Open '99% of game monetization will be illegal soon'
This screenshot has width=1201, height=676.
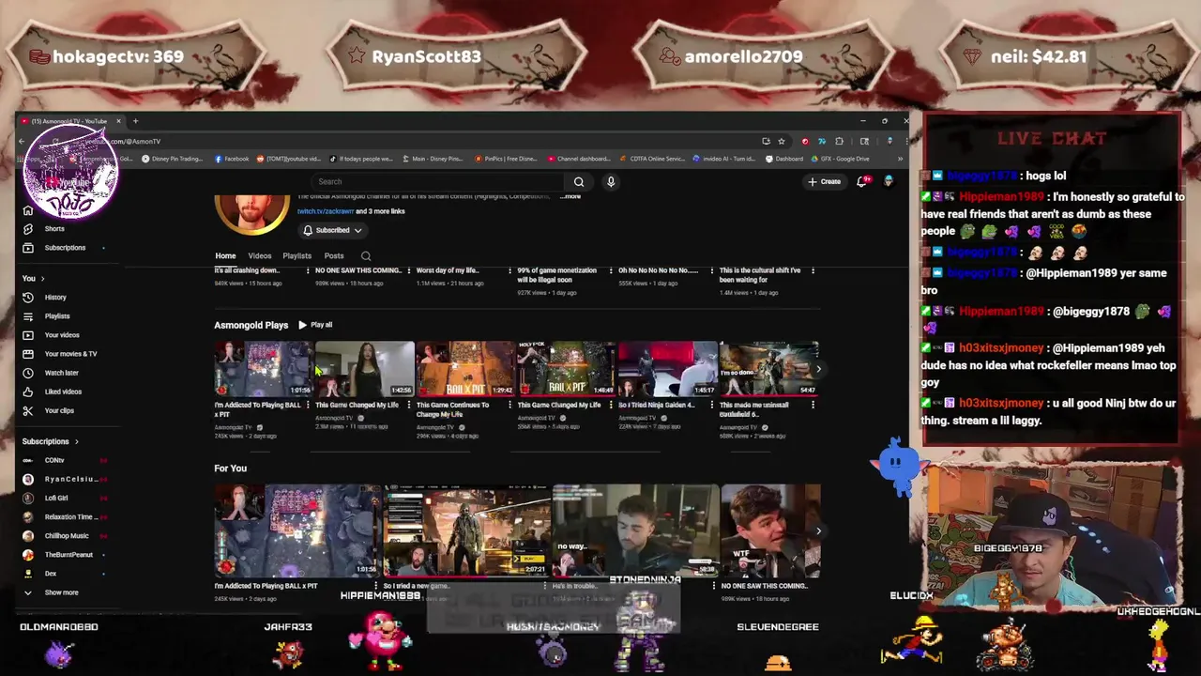pos(557,275)
